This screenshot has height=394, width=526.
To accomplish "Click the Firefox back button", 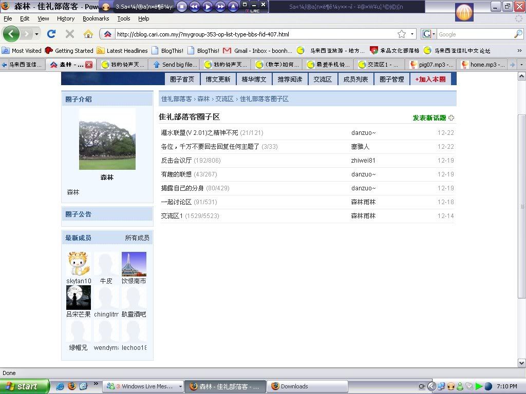I will click(x=11, y=34).
